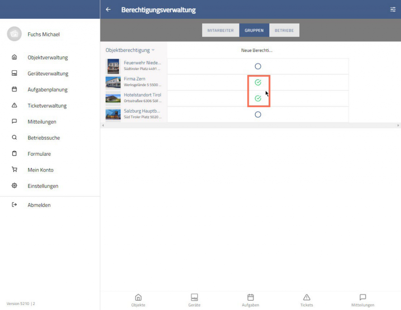Screen dimensions: 401x310
Task: Uncheck permission for Firma Zern
Action: click(258, 82)
